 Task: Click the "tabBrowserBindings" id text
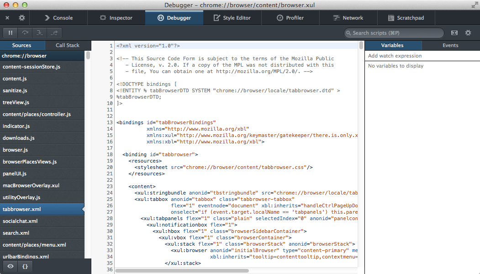click(x=186, y=122)
